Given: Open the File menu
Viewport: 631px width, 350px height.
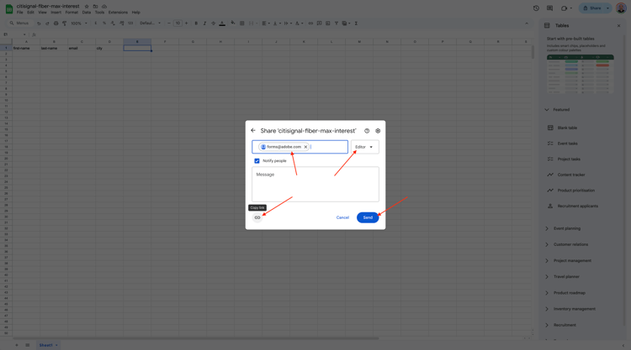Looking at the screenshot, I should (x=19, y=13).
